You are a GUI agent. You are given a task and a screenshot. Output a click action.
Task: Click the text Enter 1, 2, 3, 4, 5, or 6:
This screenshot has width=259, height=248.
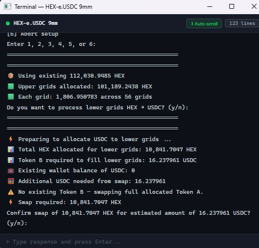51,44
